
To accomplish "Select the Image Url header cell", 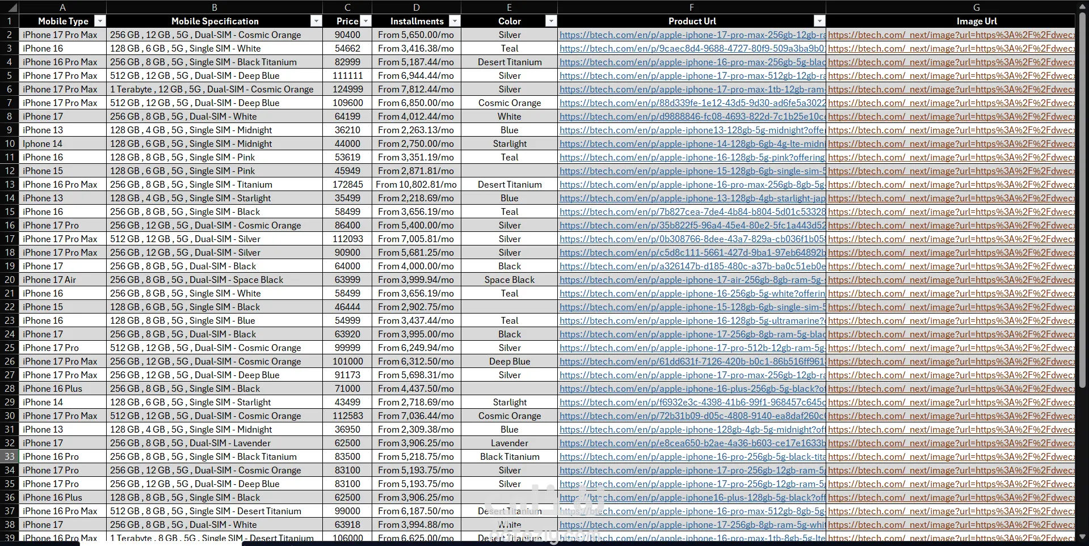I will point(951,21).
